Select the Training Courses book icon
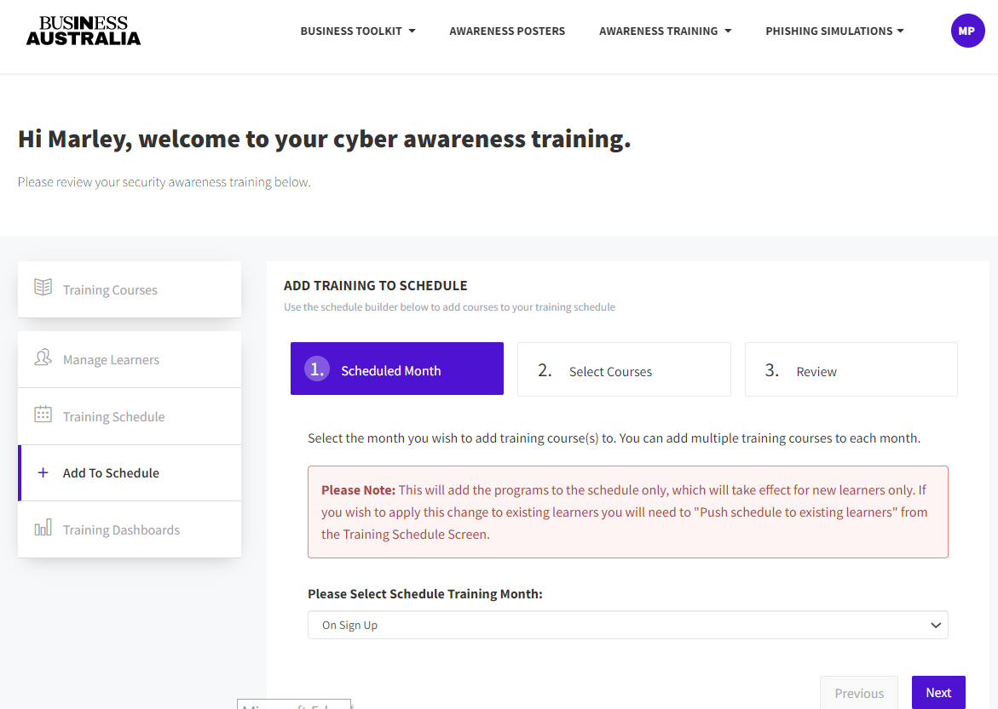 tap(43, 289)
